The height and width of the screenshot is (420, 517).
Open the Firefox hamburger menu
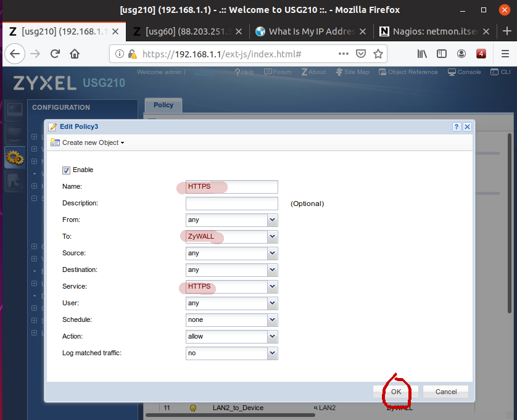505,54
